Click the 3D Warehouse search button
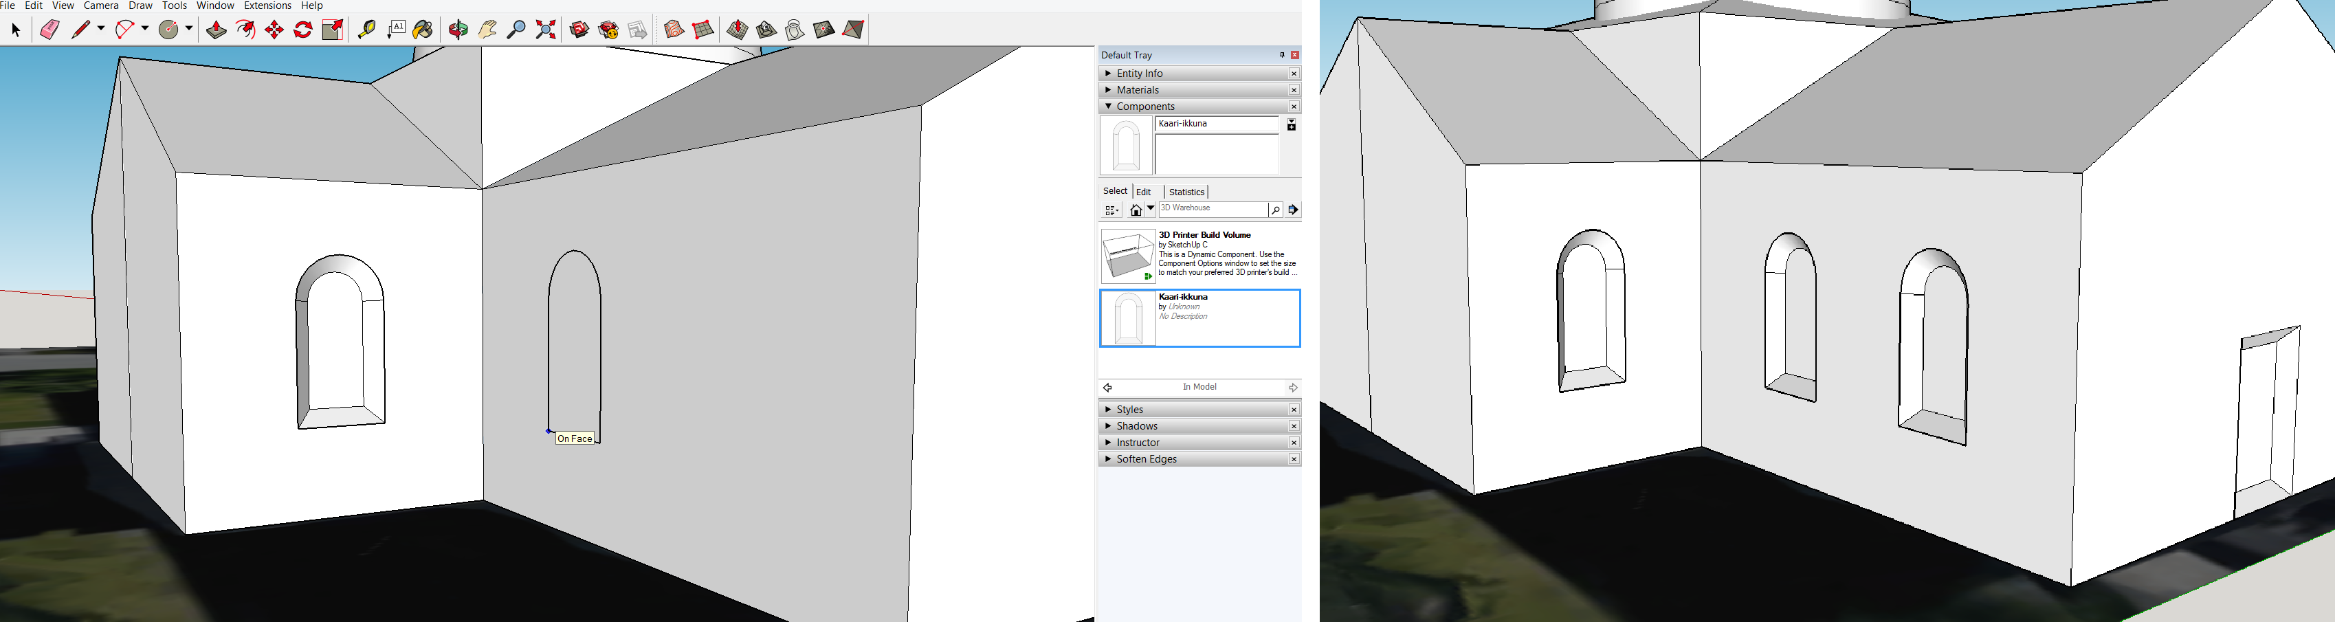Image resolution: width=2335 pixels, height=622 pixels. 1275,210
